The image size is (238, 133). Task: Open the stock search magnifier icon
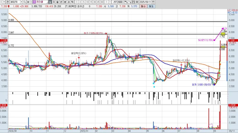point(24,2)
